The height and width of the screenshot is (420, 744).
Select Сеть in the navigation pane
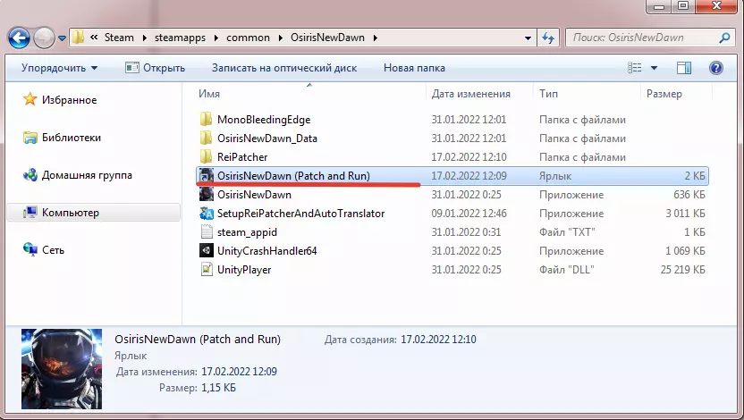pos(53,250)
